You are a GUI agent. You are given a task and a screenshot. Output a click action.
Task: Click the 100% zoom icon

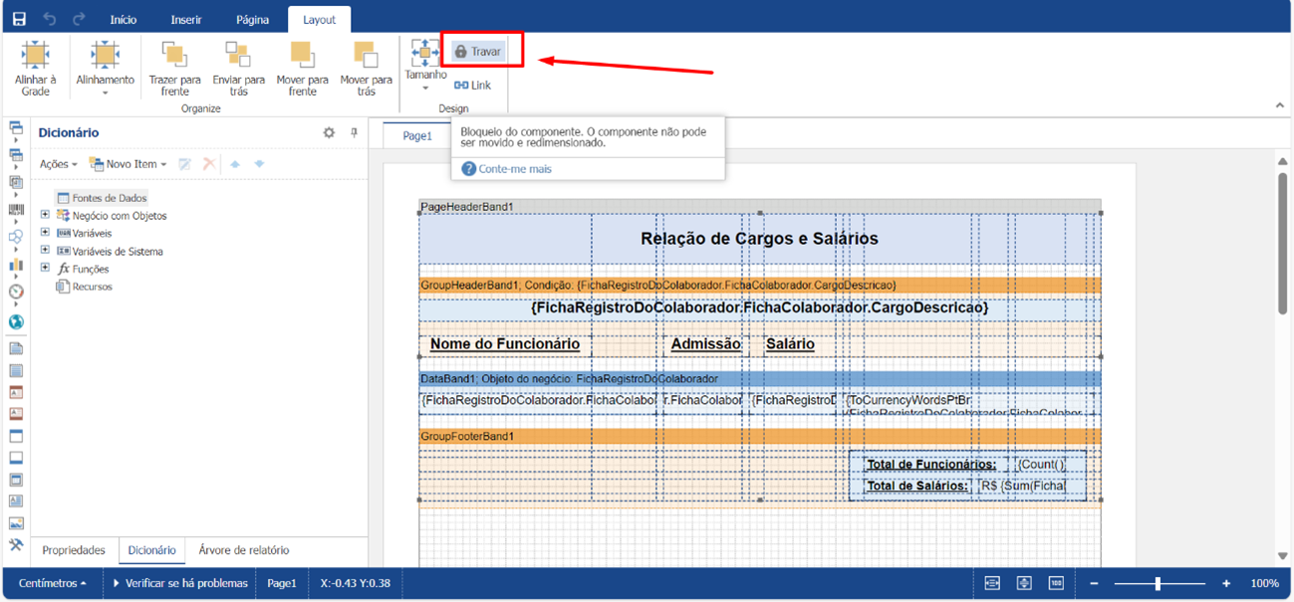click(1056, 583)
